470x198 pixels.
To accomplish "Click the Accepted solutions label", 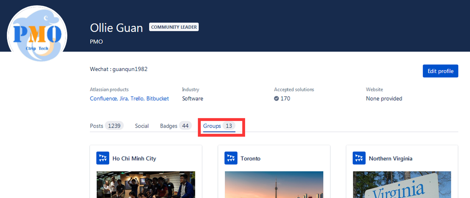I will 294,89.
